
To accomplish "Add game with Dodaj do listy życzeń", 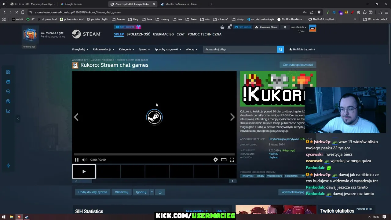I will 93,192.
